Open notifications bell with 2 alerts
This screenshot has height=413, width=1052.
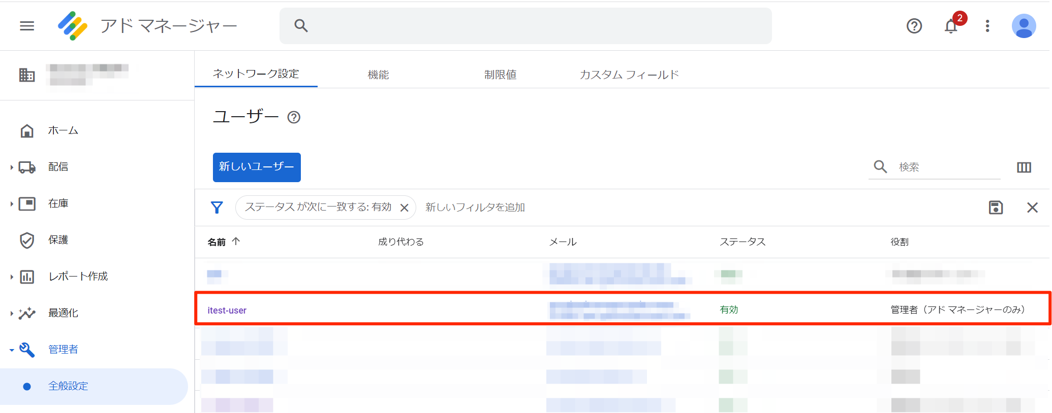(x=951, y=26)
